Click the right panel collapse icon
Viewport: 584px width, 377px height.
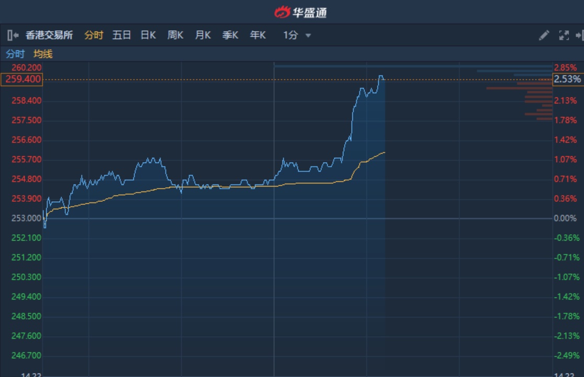click(579, 35)
